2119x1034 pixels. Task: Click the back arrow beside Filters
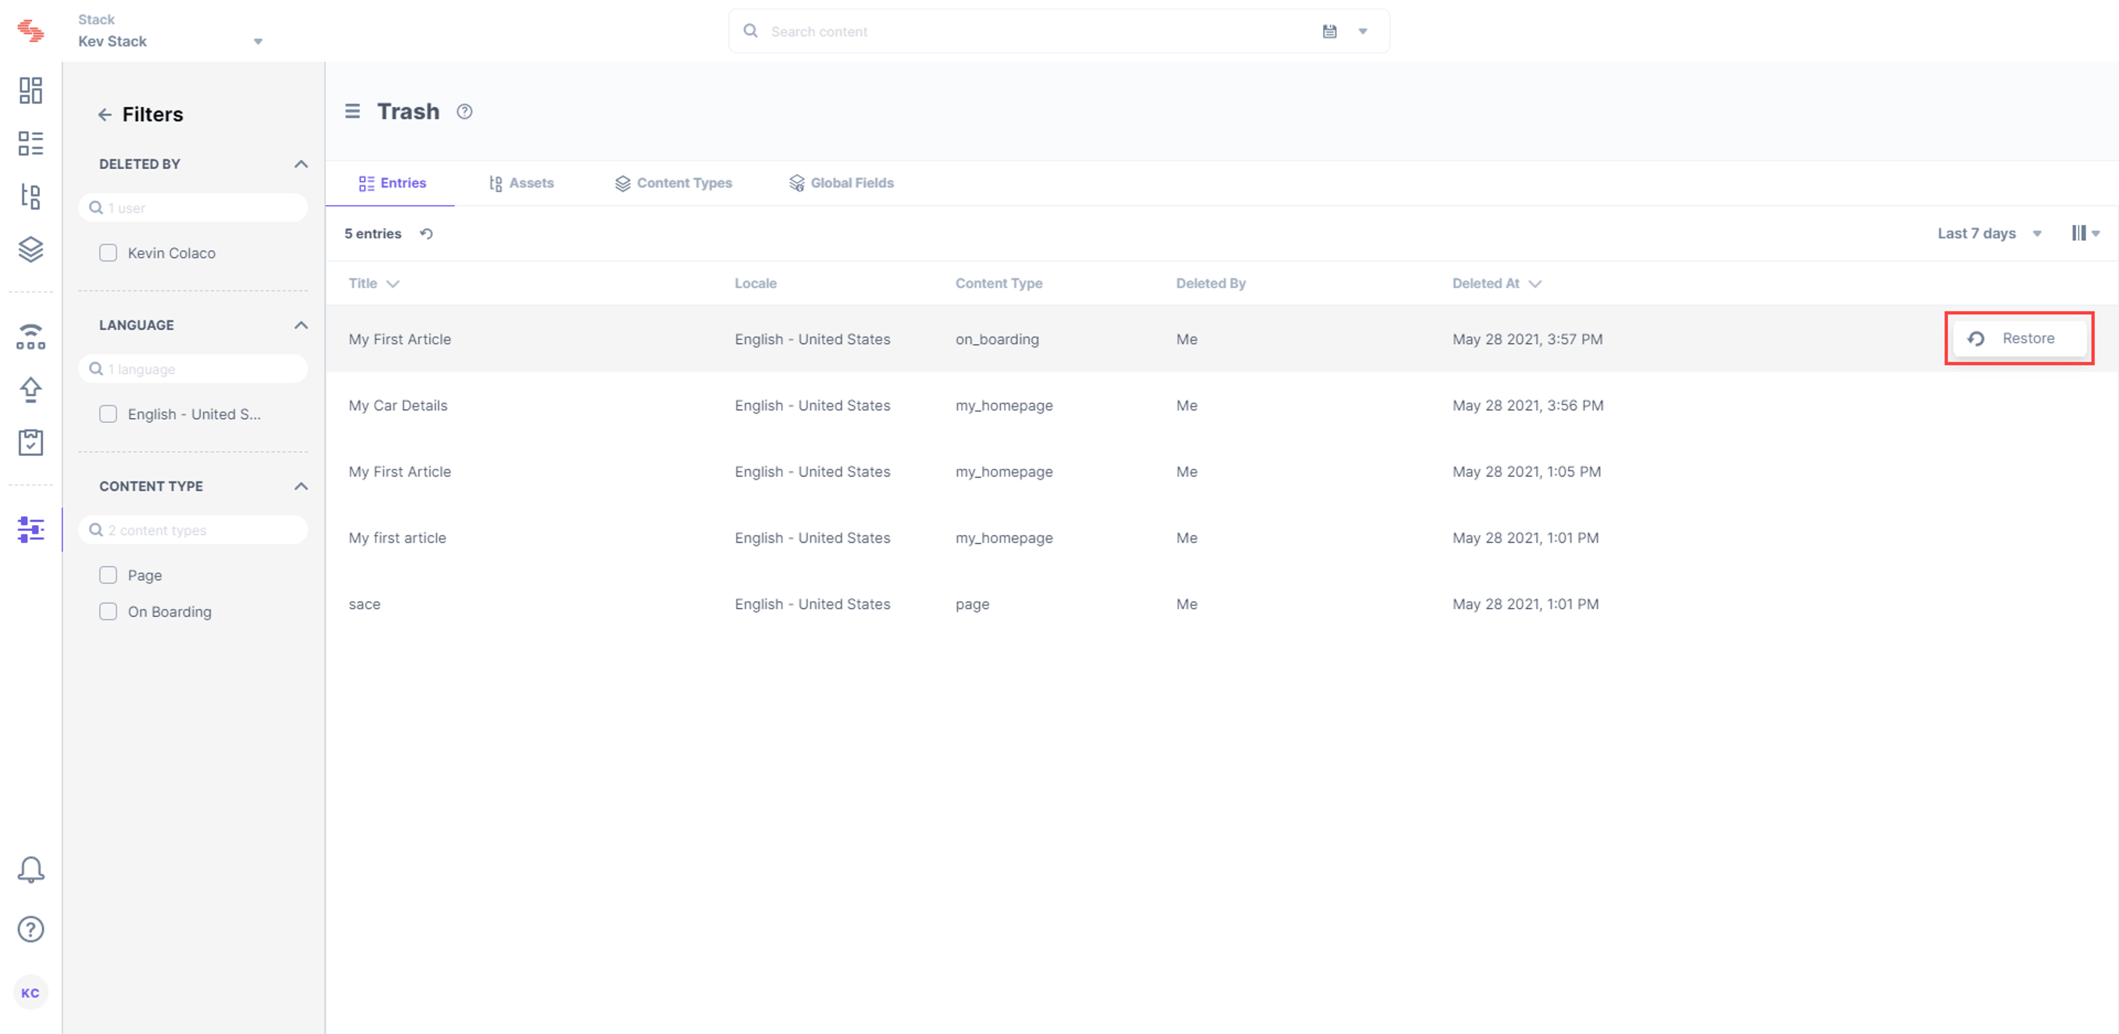104,114
